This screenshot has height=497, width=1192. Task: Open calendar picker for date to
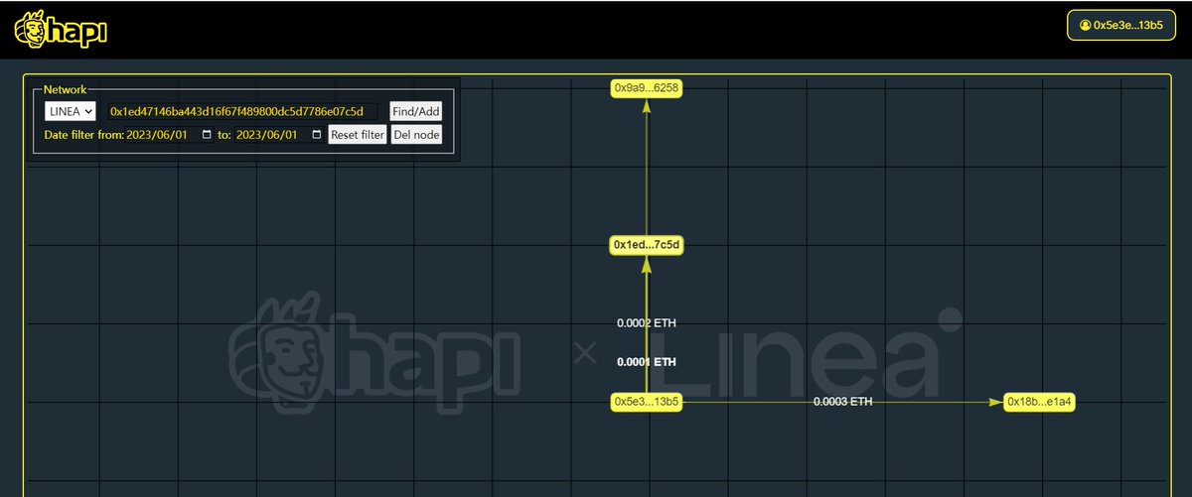[x=317, y=135]
